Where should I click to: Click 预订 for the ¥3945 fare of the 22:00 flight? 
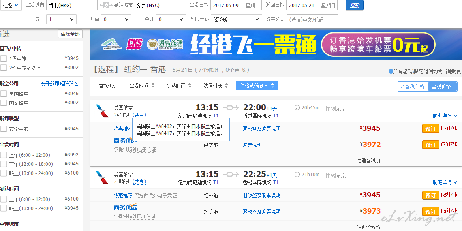click(430, 129)
